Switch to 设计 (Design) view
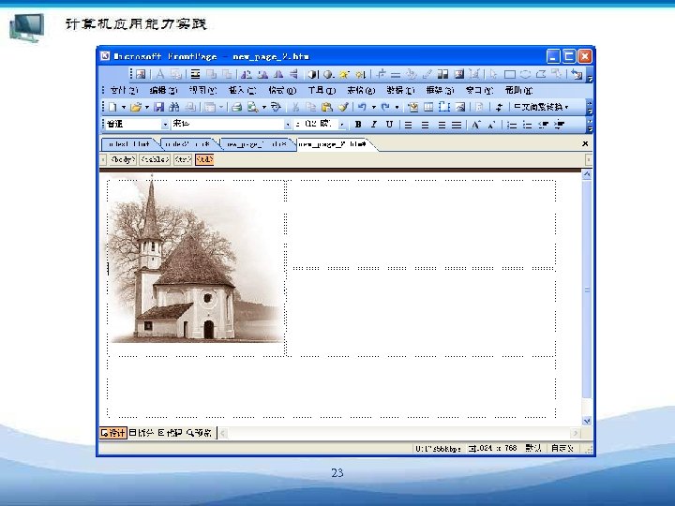 click(113, 432)
